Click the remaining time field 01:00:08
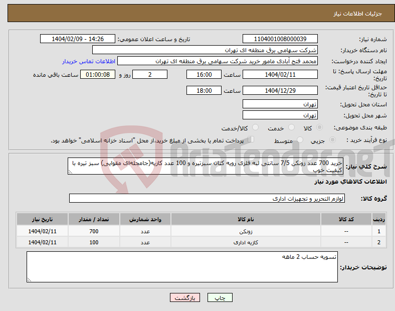395x311 pixels. [98, 74]
